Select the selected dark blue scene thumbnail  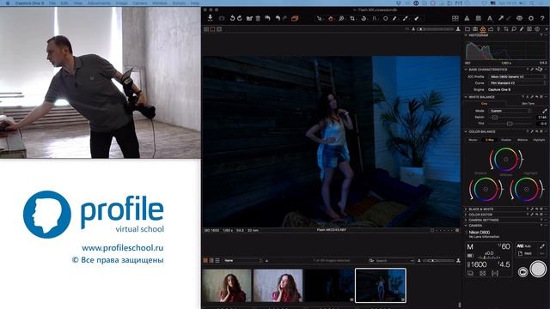point(381,285)
